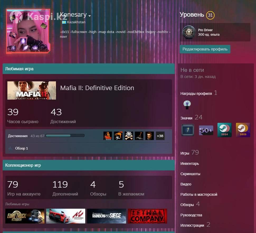Click the '7' years of service badge
The image size is (256, 233).
coord(188,130)
